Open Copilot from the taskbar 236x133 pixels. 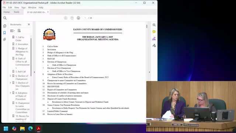pyautogui.click(x=14, y=129)
